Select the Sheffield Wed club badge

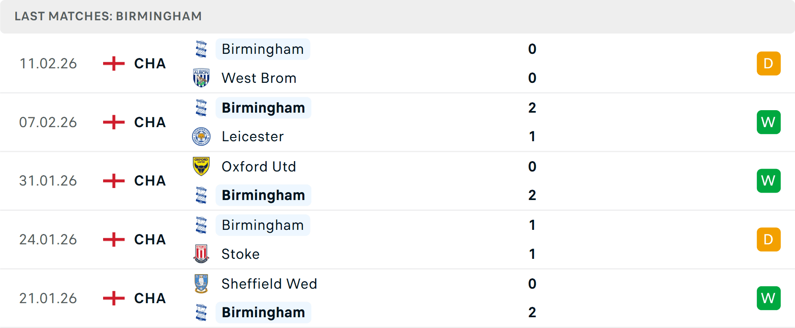(201, 284)
